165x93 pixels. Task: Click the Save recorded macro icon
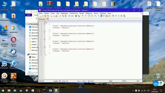tap(124, 16)
